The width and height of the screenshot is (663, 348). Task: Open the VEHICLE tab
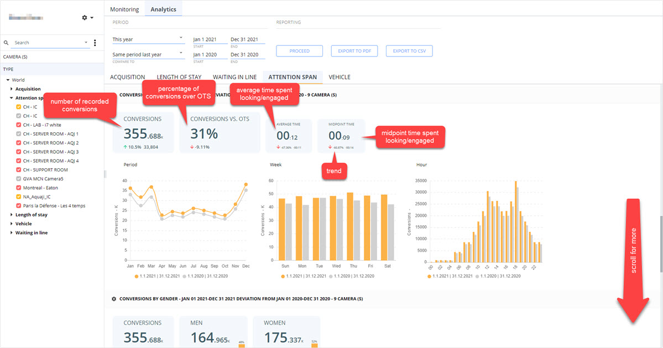[340, 77]
